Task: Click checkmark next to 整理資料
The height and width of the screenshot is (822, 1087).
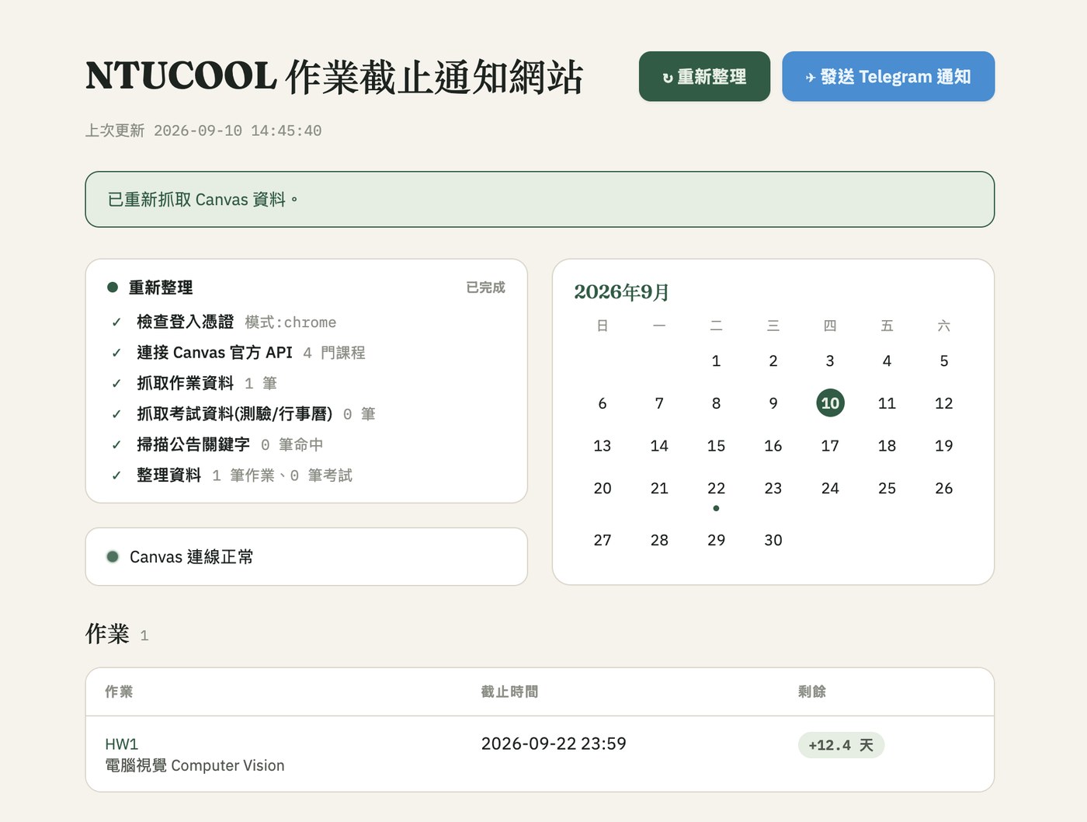Action: (116, 475)
